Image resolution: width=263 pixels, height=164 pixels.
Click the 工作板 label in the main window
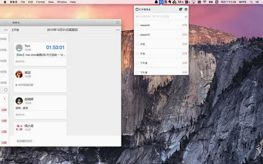[x=15, y=30]
